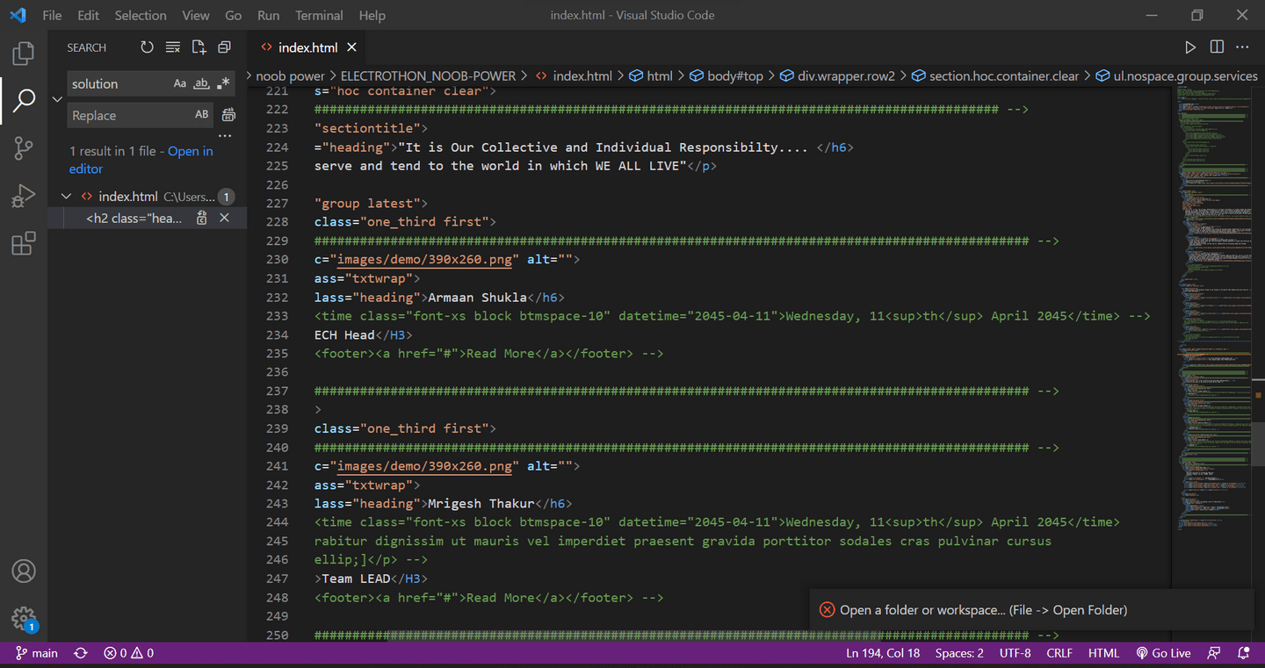Open the Selection menu
This screenshot has width=1265, height=668.
click(x=141, y=15)
